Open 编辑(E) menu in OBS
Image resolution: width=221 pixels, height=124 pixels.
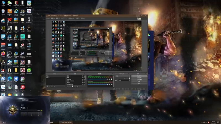pyautogui.click(x=53, y=18)
